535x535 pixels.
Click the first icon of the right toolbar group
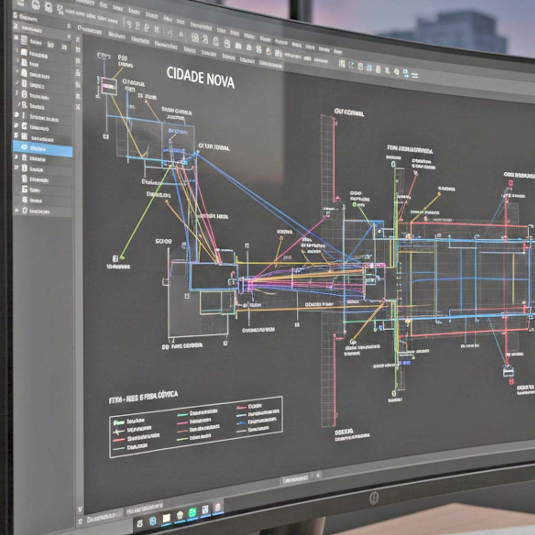tap(342, 64)
